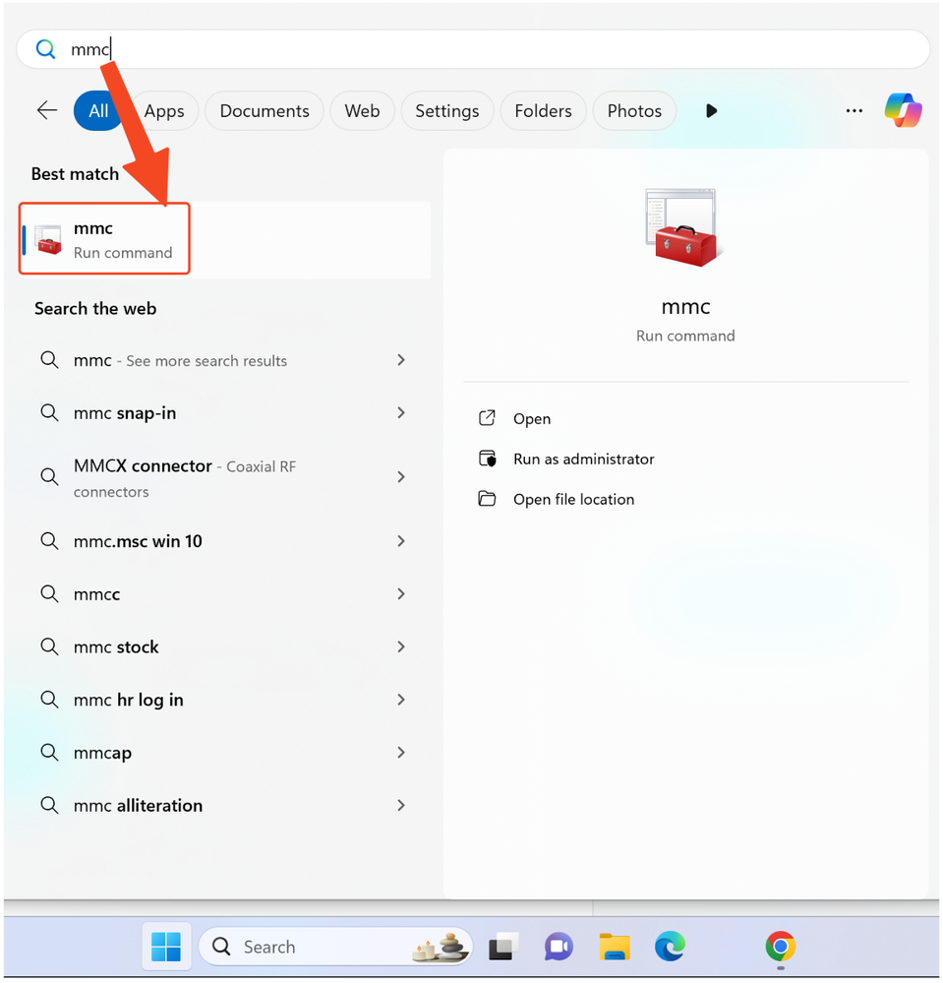Screen dimensions: 943x983
Task: Click the Open action icon in preview pane
Action: point(487,418)
